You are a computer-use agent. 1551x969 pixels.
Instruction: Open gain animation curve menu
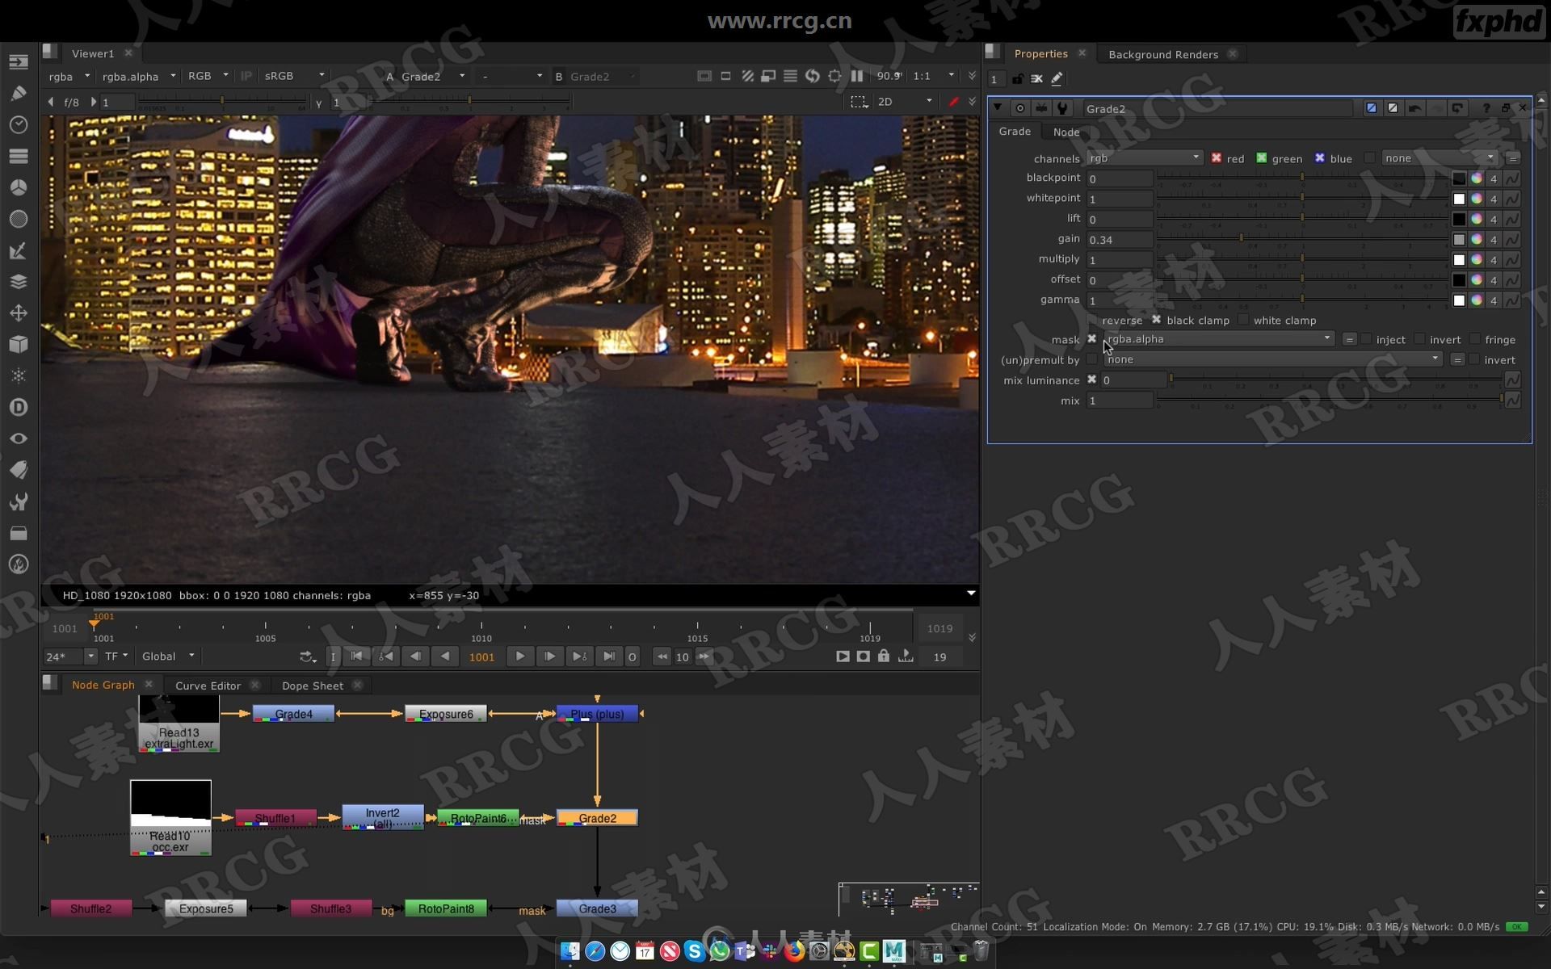1512,240
